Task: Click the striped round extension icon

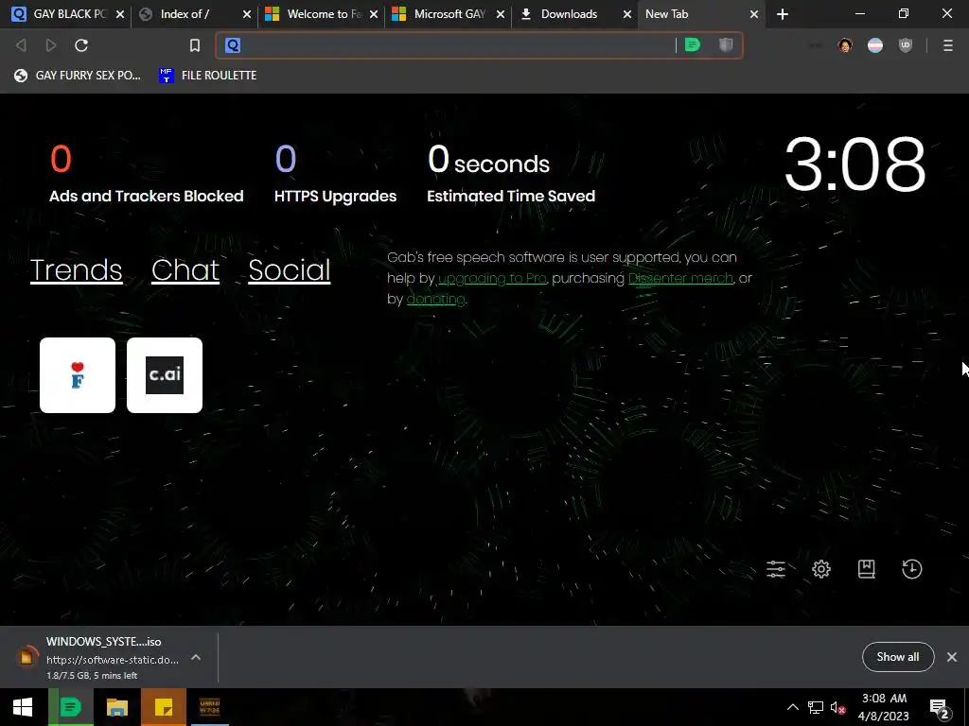Action: pyautogui.click(x=875, y=45)
